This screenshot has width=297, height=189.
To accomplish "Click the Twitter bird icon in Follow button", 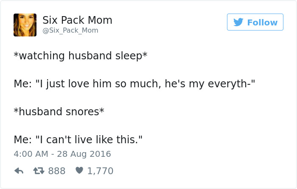I will click(238, 22).
